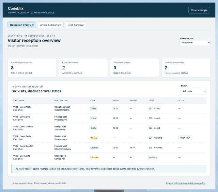Image resolution: width=218 pixels, height=192 pixels.
Task: Open the Show All visits dropdown
Action: pyautogui.click(x=193, y=91)
